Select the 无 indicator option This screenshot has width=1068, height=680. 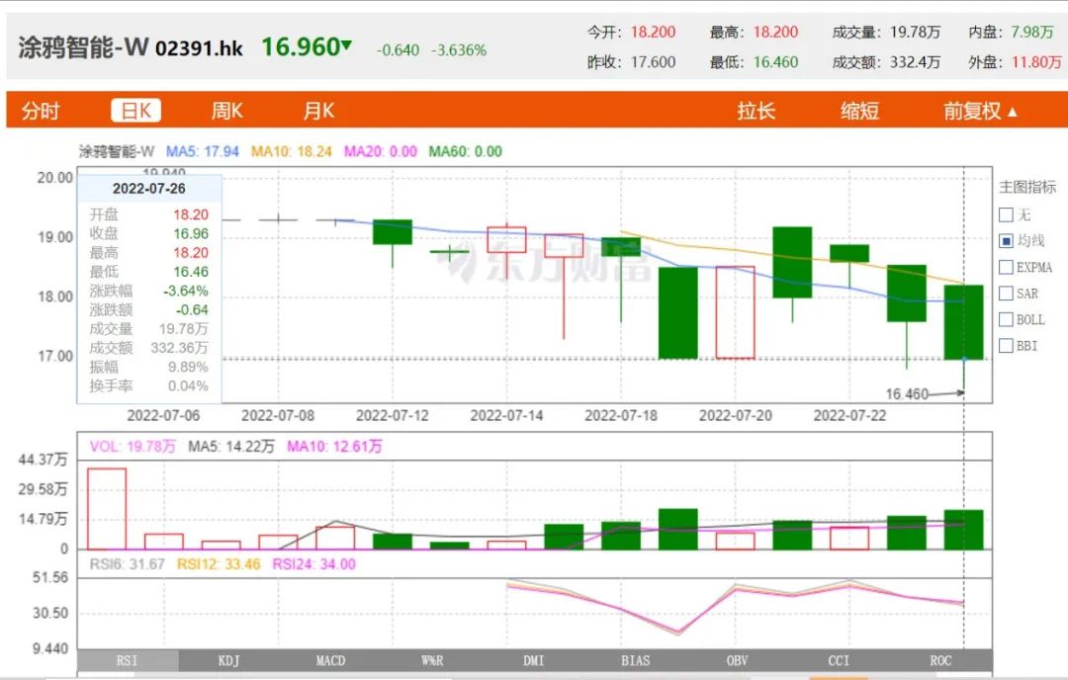1006,214
